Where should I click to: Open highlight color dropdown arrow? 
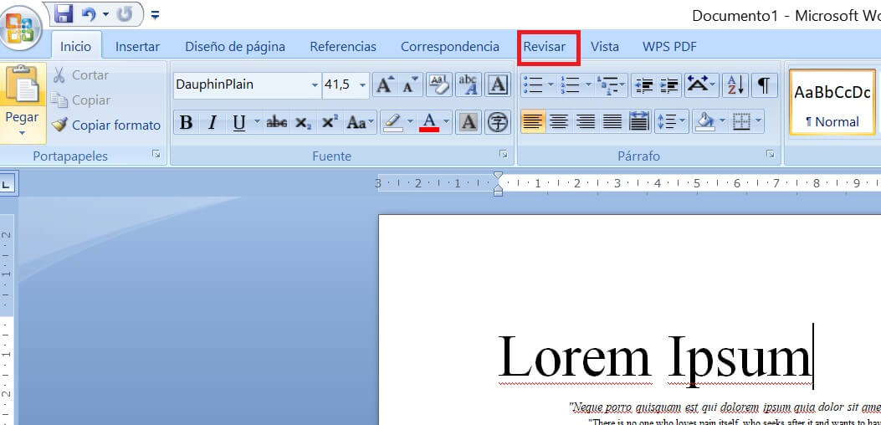coord(410,122)
